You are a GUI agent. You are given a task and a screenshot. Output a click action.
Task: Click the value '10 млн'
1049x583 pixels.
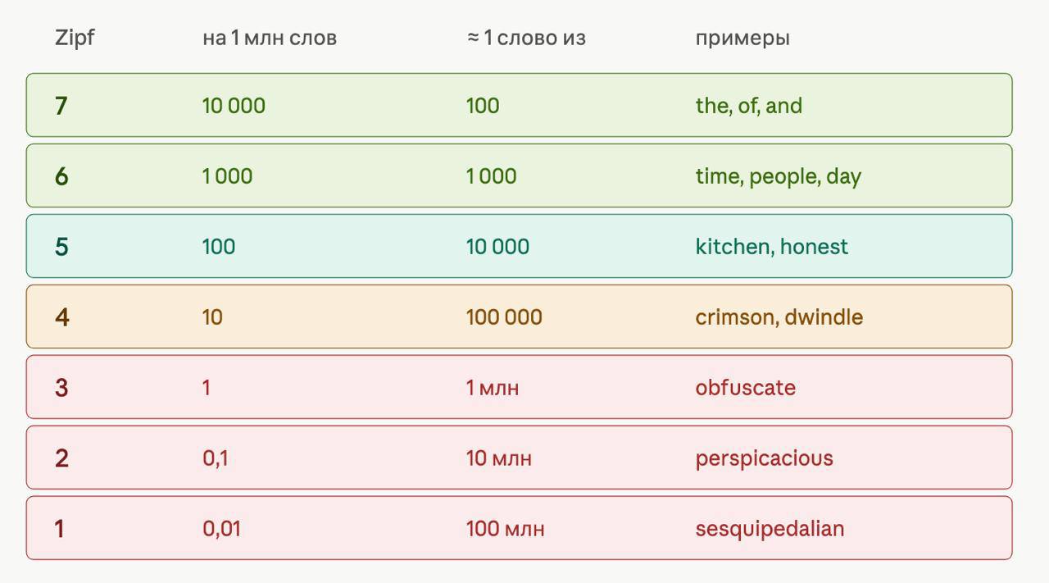499,458
